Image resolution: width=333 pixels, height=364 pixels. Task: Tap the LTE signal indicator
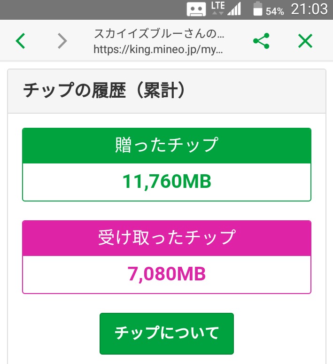tap(218, 8)
